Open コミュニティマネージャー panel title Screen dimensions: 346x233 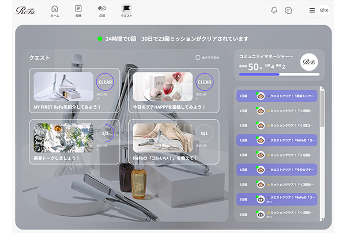coord(266,56)
